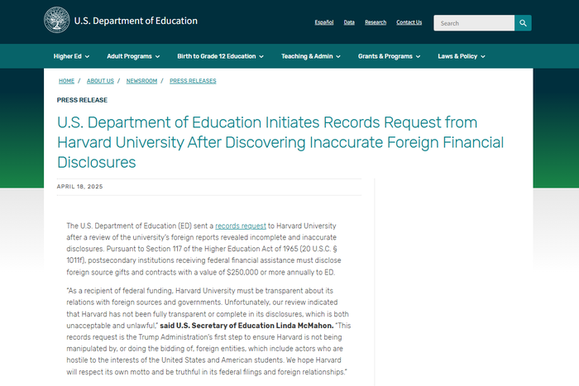579x386 pixels.
Task: Click the Department of Education seal logo
Action: pos(56,20)
